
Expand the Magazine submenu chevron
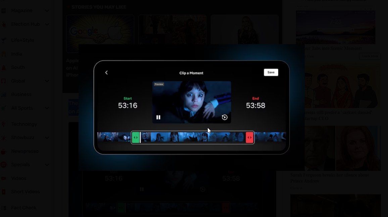(x=47, y=11)
